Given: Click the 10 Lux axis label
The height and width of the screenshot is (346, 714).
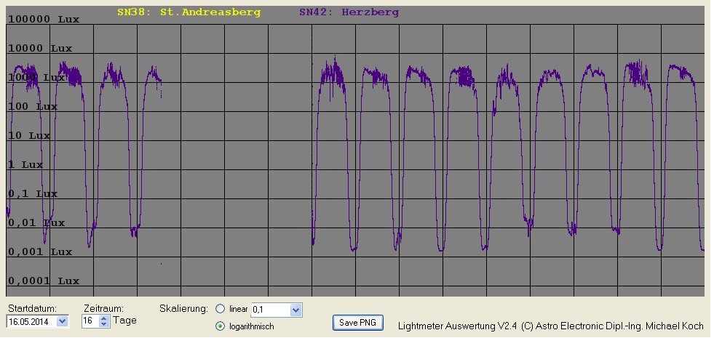Looking at the screenshot, I should [x=29, y=136].
